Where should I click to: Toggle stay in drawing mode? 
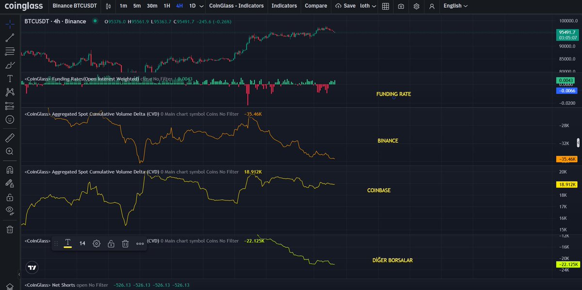tap(10, 183)
